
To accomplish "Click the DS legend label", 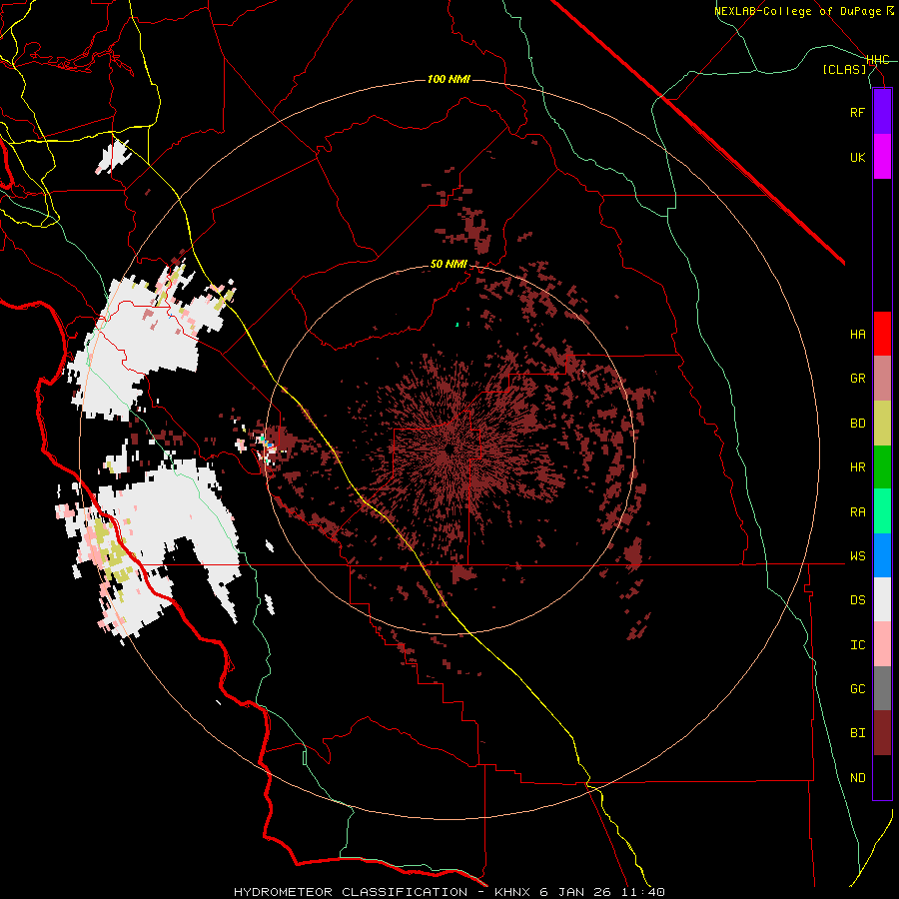I will (x=857, y=600).
